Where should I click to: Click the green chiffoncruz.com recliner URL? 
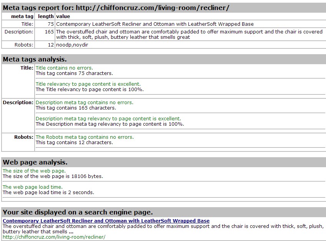(x=54, y=237)
